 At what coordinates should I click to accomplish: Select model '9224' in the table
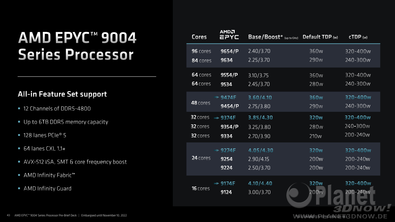[x=226, y=168]
